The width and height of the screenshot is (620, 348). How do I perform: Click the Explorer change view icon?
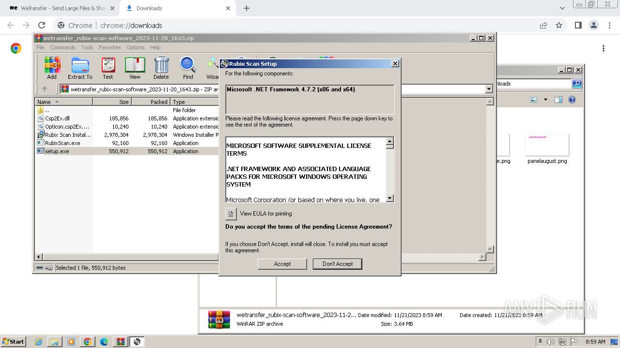(x=534, y=100)
